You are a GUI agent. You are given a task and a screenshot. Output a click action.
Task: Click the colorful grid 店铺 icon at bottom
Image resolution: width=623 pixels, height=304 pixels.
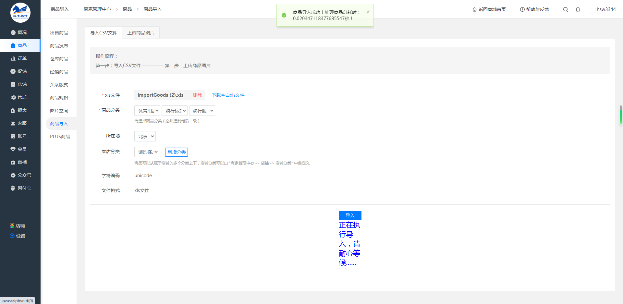(12, 226)
